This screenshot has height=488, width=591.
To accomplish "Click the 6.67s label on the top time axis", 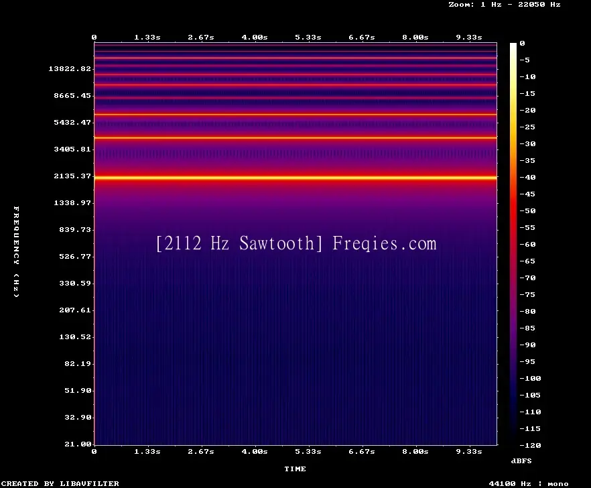I will pos(361,38).
